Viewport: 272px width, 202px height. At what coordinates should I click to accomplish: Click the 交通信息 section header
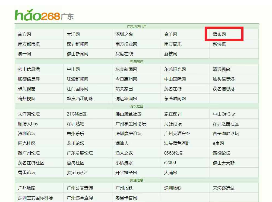pyautogui.click(x=136, y=180)
